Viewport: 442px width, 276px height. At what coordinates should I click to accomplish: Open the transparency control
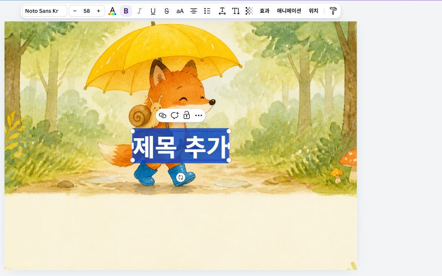[x=249, y=11]
